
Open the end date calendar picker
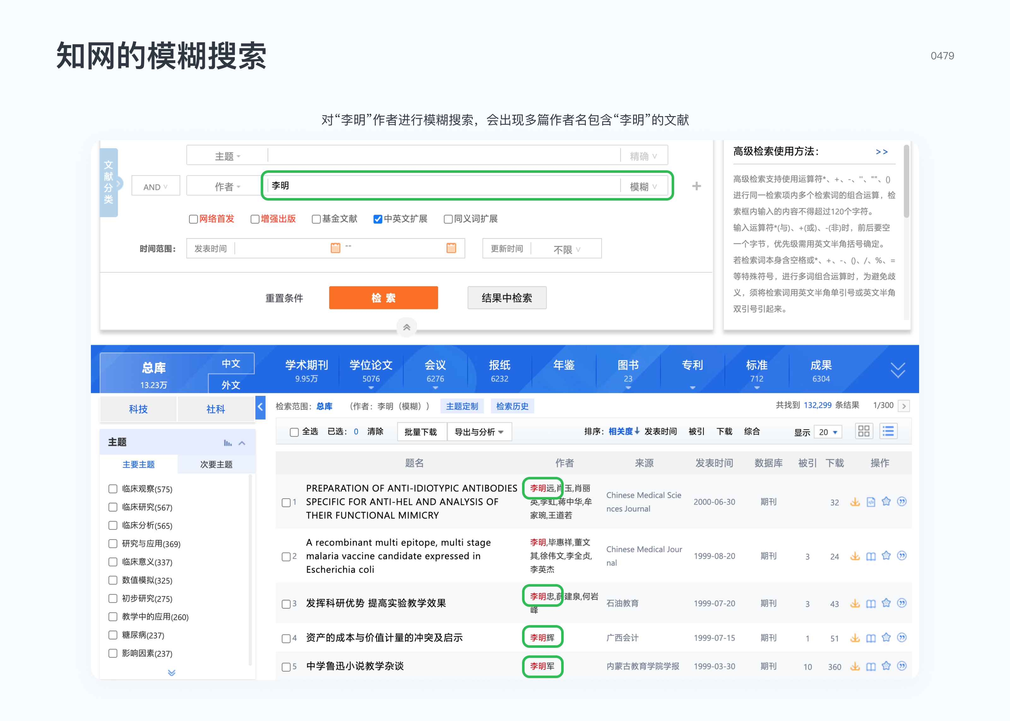pyautogui.click(x=451, y=248)
